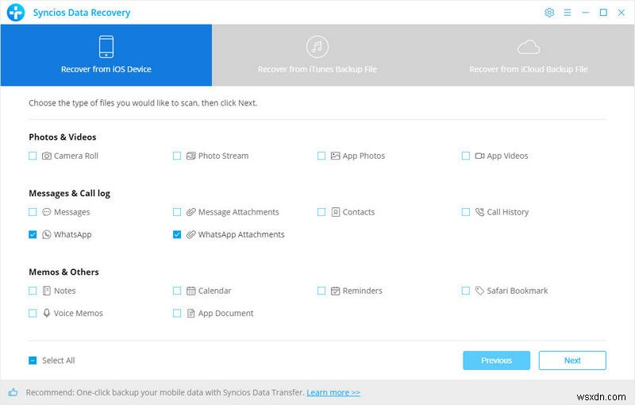Click the Reminders checklist icon

coord(335,291)
